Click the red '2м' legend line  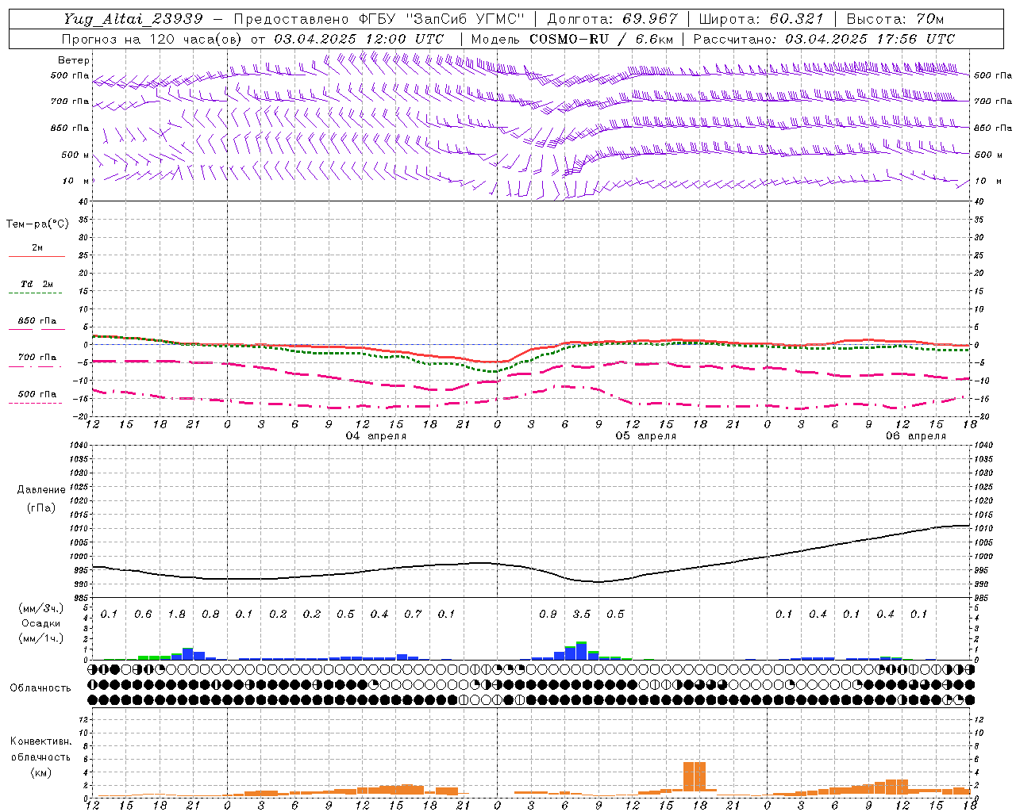(x=37, y=257)
